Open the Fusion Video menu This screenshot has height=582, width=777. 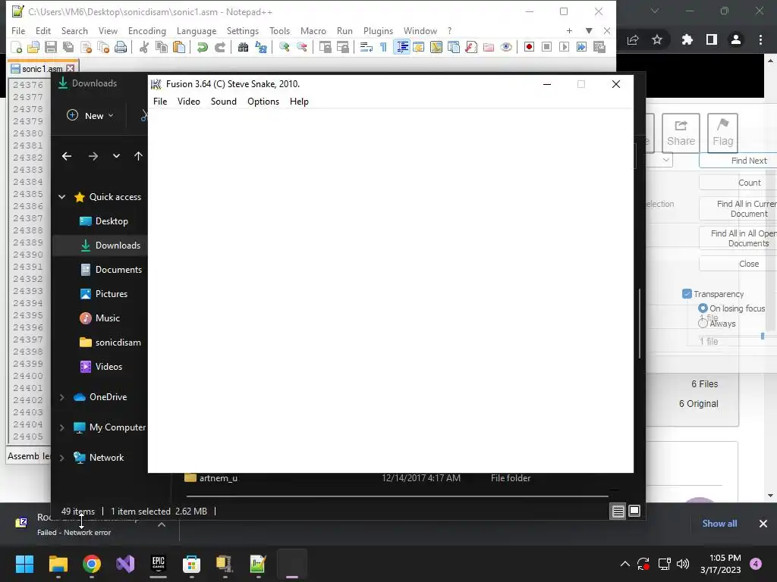pos(189,102)
